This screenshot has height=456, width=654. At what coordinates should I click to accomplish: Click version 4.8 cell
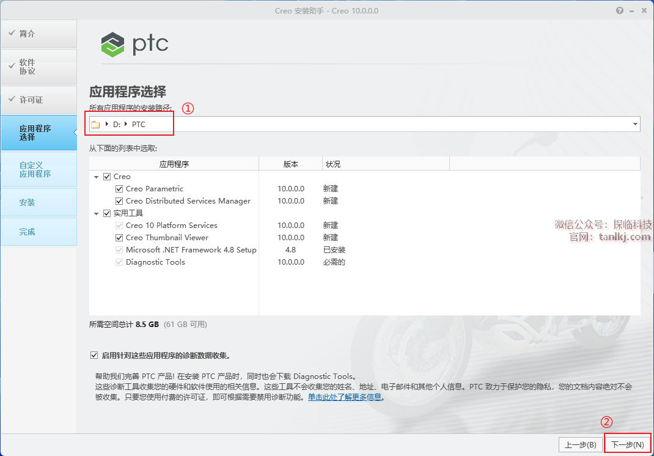[291, 250]
